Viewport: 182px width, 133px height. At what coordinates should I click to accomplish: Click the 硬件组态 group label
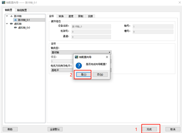(x=56, y=21)
